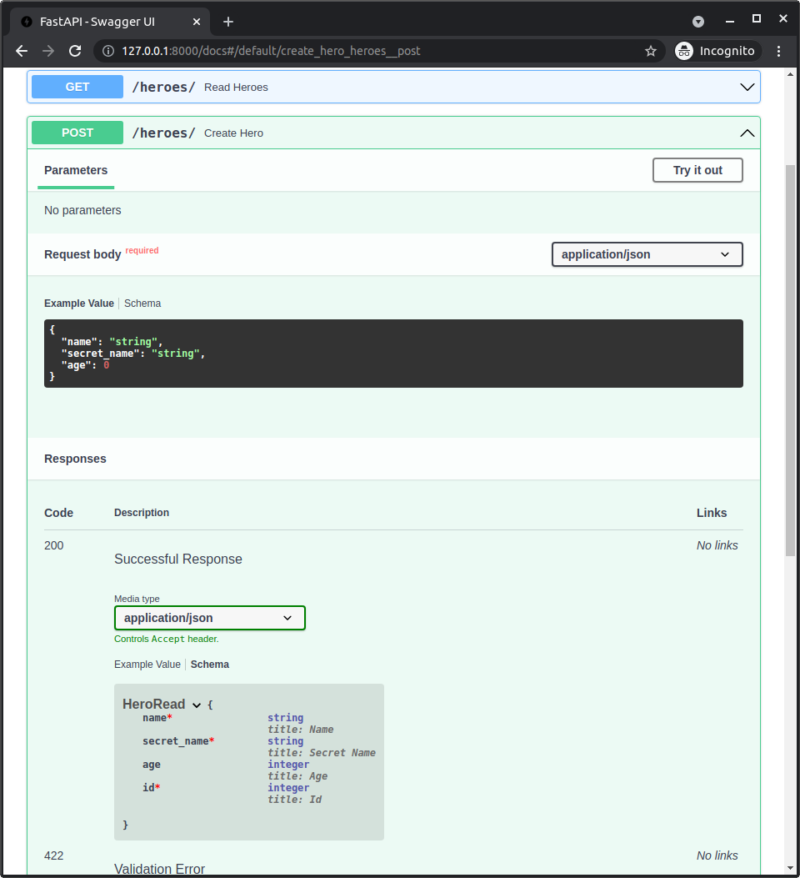Open the browser three-dot menu
Image resolution: width=800 pixels, height=878 pixels.
778,50
